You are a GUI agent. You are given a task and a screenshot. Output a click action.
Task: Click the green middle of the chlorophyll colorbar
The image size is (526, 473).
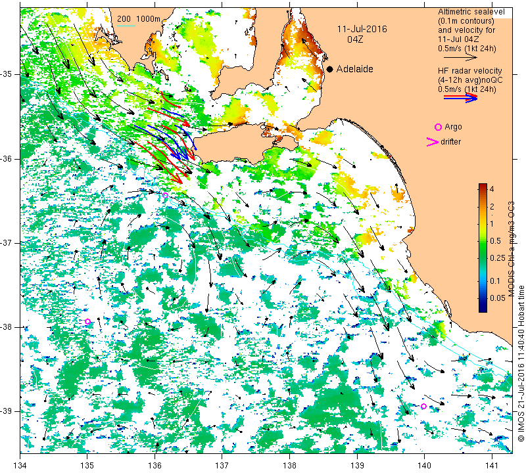point(483,248)
